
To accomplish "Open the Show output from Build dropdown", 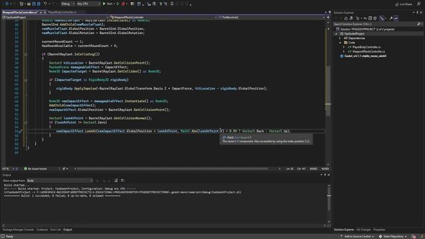I will [x=60, y=181].
